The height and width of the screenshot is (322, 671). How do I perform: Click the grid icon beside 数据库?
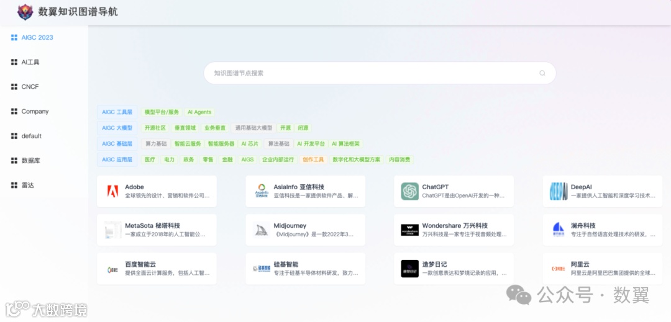coord(14,161)
